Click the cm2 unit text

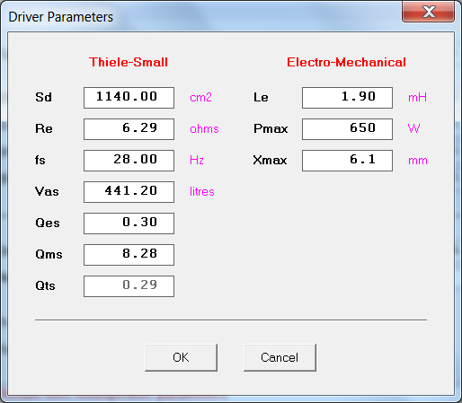tap(200, 98)
